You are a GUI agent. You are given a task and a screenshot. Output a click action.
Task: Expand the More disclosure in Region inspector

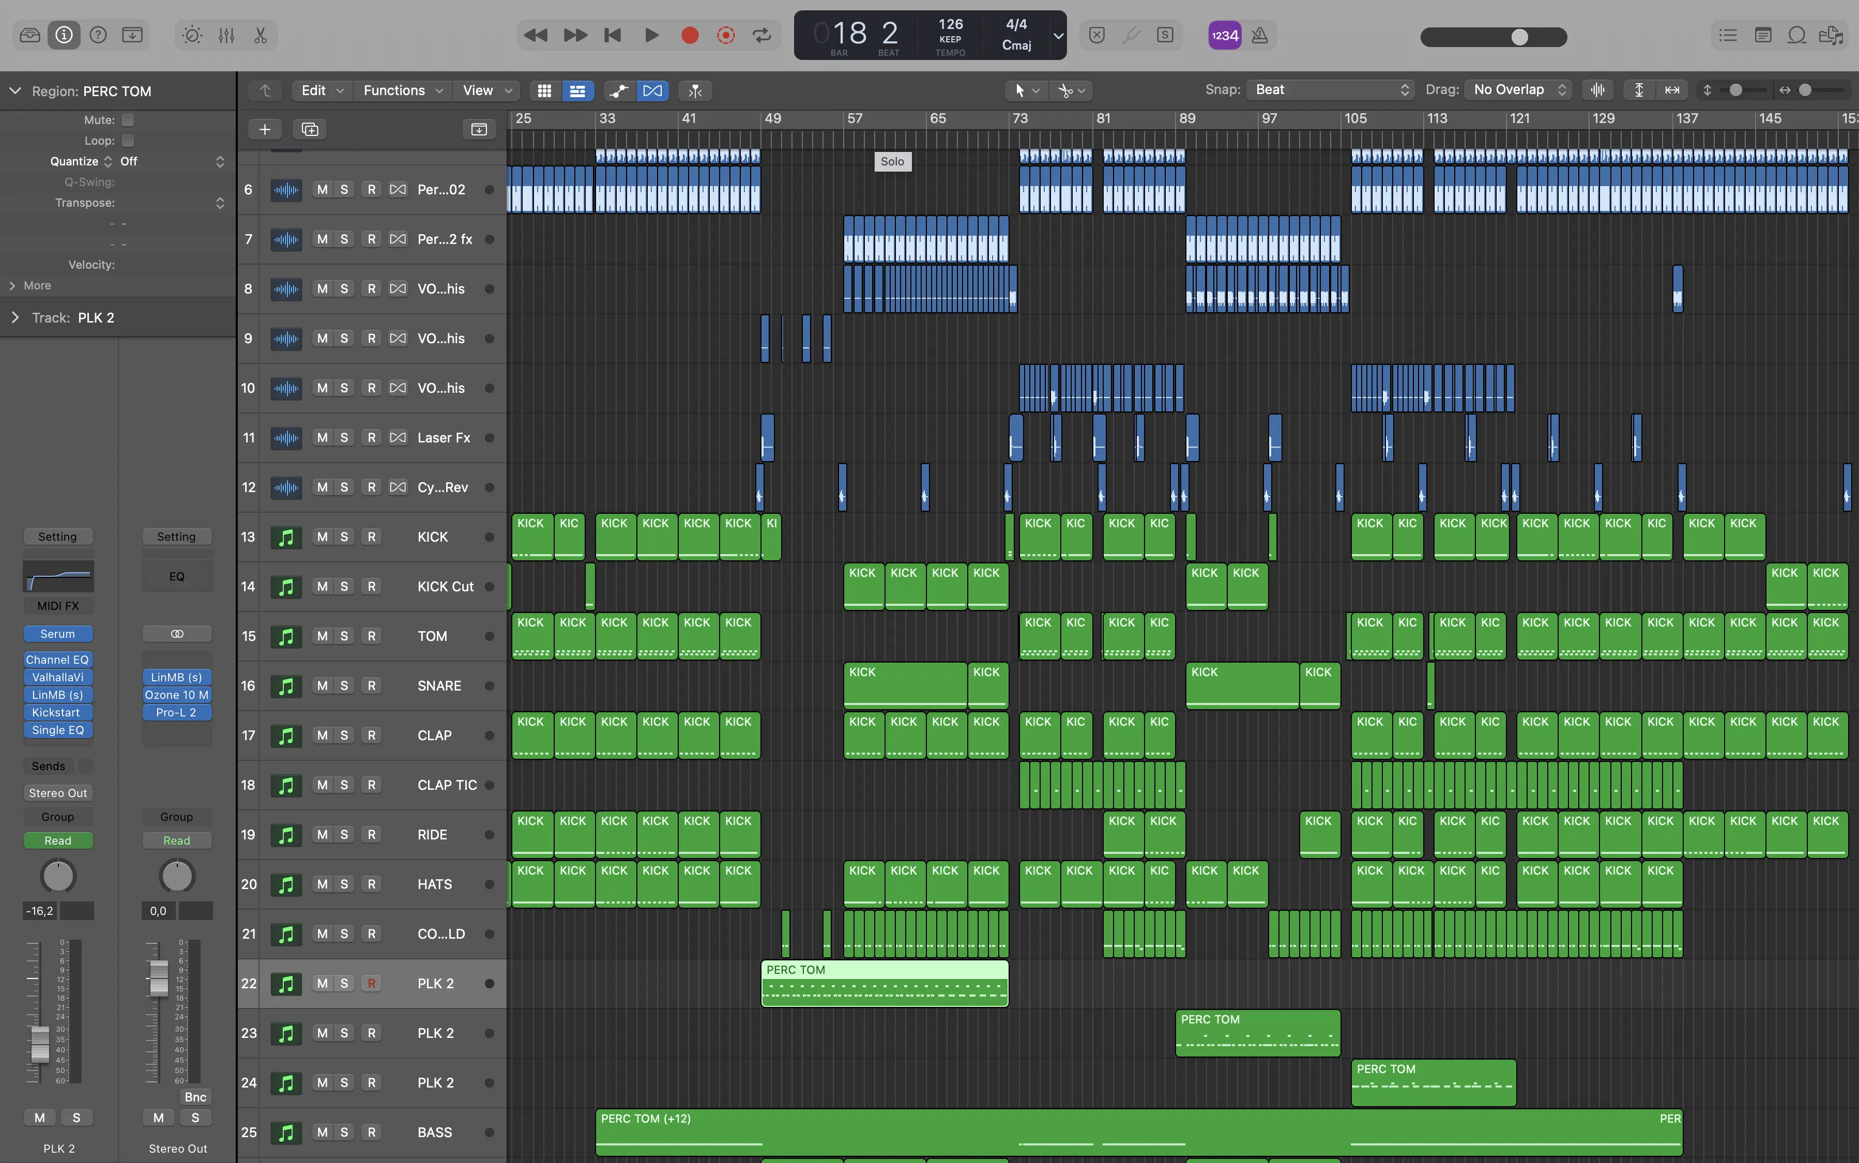coord(12,285)
